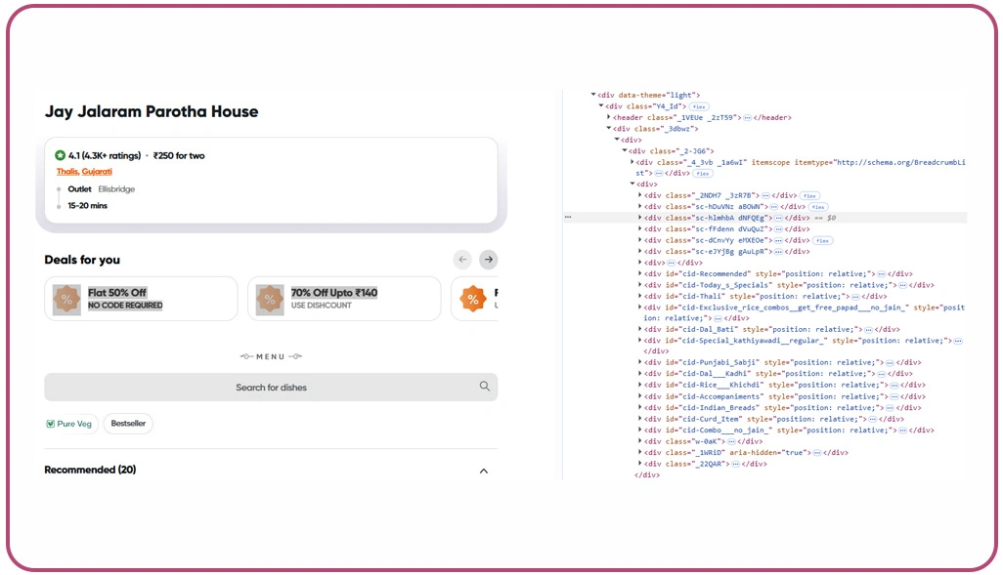Click the ellipsis badge on the cid-Thali row
This screenshot has height=575, width=1003.
coord(855,296)
